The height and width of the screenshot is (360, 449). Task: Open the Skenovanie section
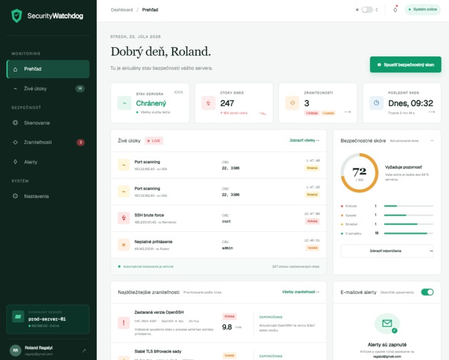click(x=48, y=123)
